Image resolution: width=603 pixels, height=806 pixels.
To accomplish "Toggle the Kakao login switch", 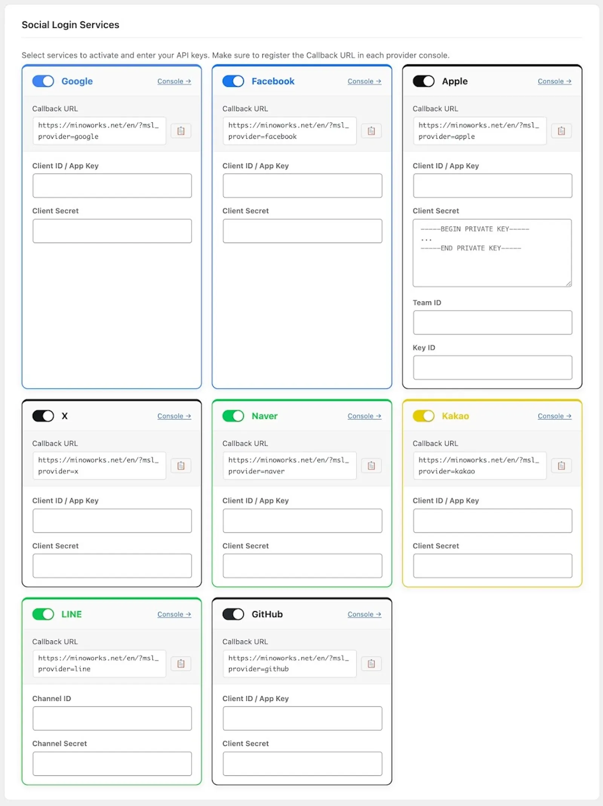I will click(424, 416).
